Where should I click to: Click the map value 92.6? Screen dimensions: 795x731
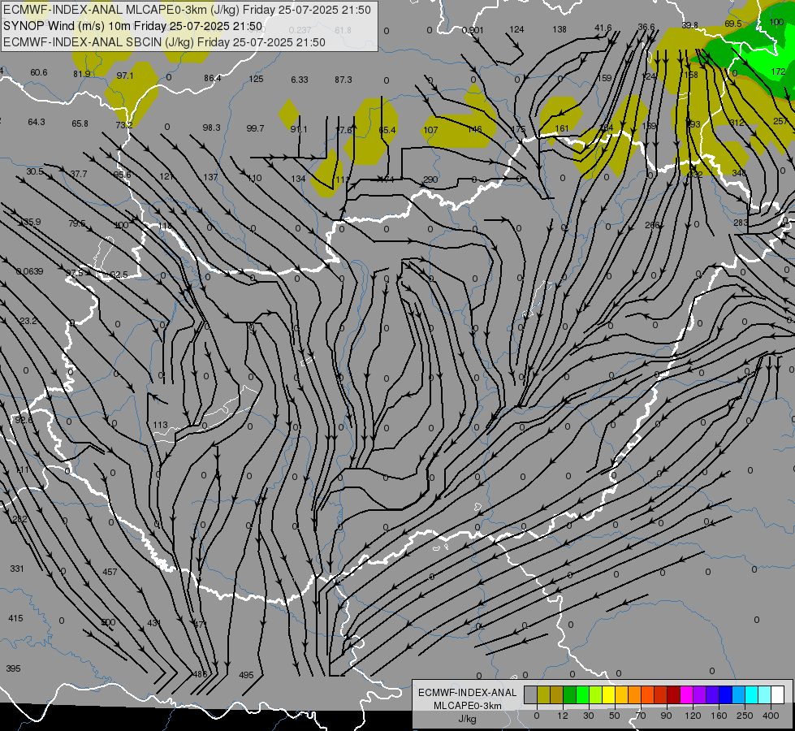click(24, 420)
